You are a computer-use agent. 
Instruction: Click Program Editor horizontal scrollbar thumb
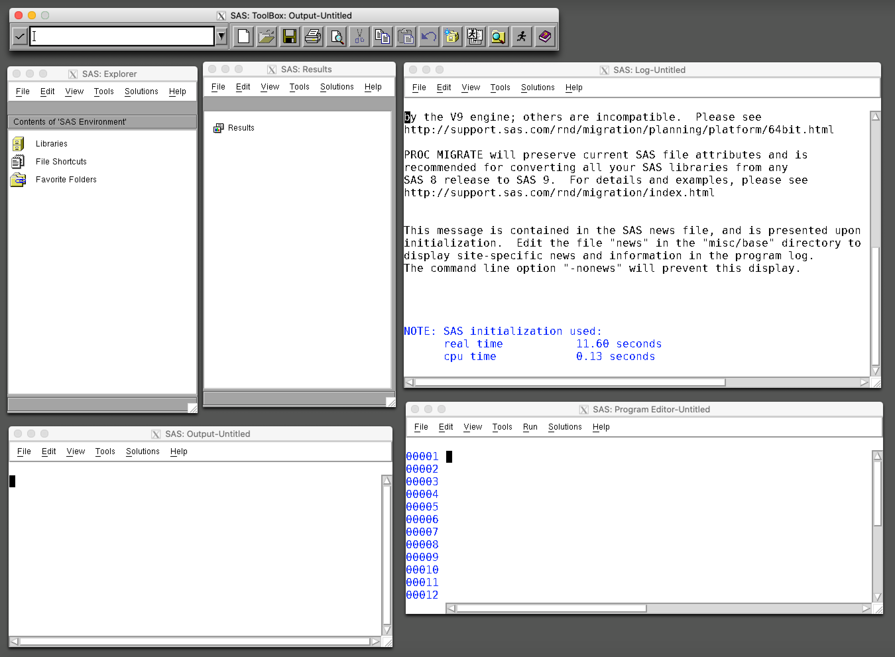click(552, 609)
